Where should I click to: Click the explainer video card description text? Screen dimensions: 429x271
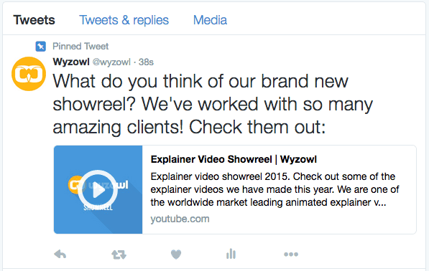275,190
